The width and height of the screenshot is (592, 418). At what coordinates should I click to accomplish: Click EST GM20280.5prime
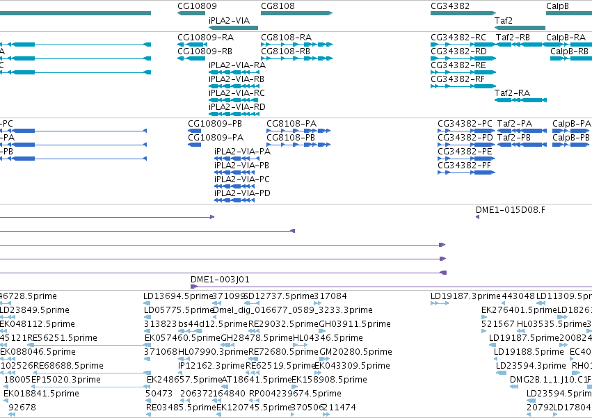[355, 353]
